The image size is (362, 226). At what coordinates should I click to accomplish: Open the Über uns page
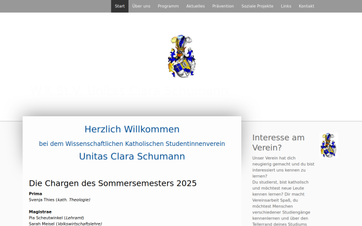(141, 6)
